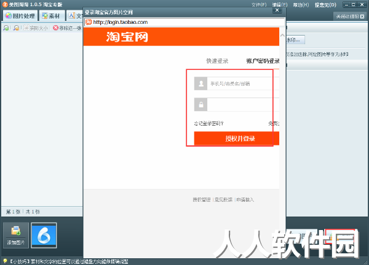Image resolution: width=369 pixels, height=265 pixels.
Task: Click the lightbulb tip icon in status bar
Action: click(x=5, y=261)
